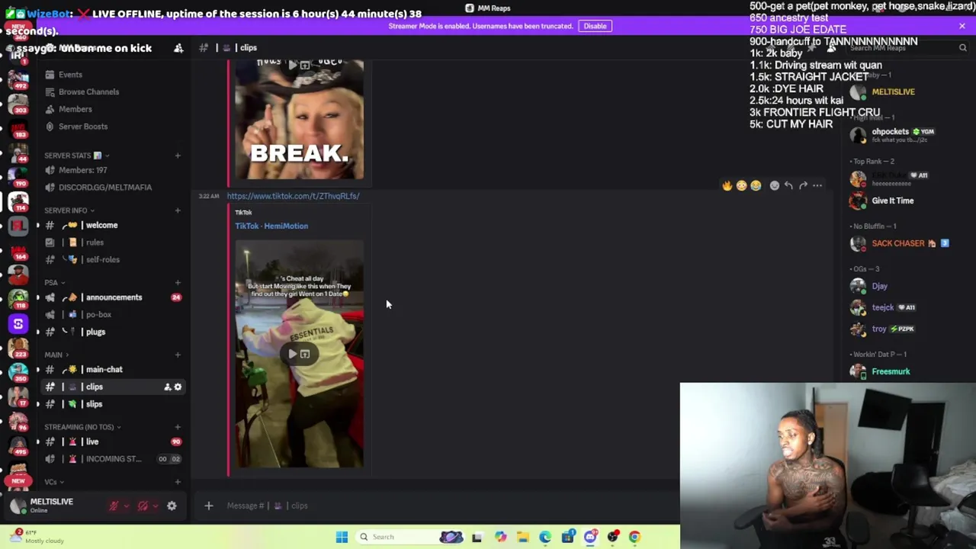Add laughing-crying emoji reaction to message

point(756,185)
